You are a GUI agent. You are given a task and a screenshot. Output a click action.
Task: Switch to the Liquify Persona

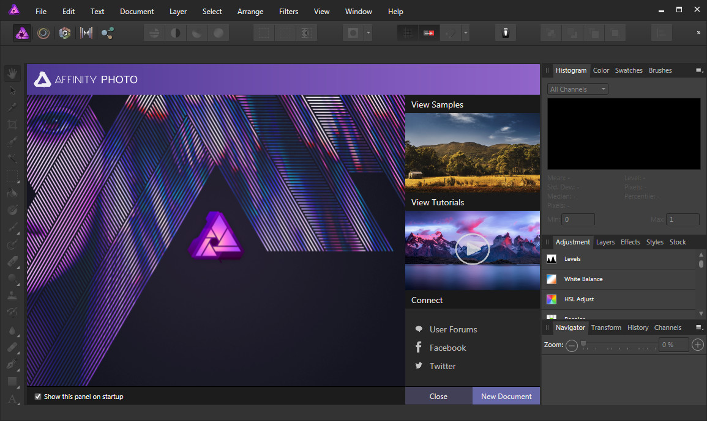[43, 33]
